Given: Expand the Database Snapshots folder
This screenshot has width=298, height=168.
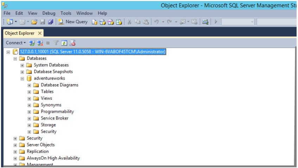Looking at the screenshot, I should (x=22, y=72).
